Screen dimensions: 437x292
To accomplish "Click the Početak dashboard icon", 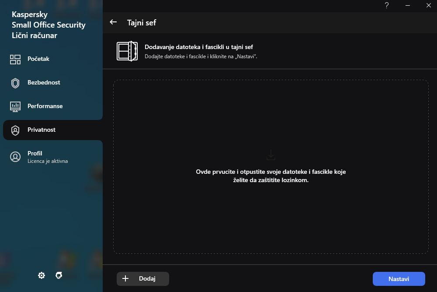I will (x=15, y=59).
